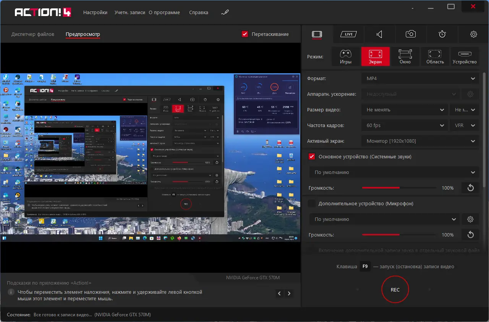Select Устройство recording mode
489x322 pixels.
pos(465,56)
